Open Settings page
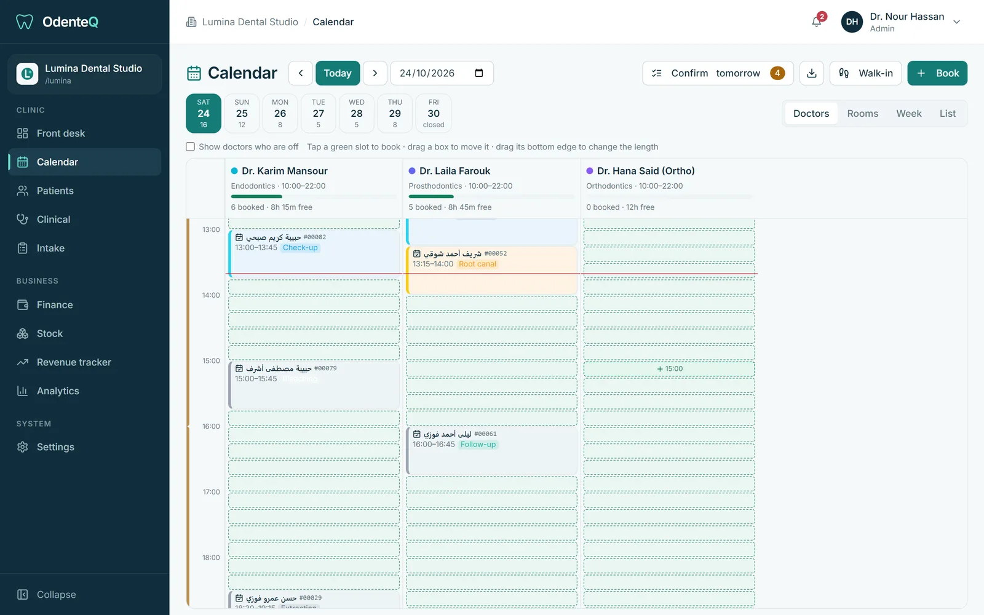 point(85,447)
